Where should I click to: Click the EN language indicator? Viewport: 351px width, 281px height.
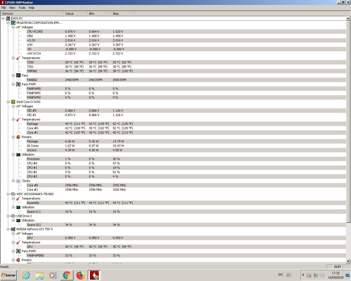[280, 275]
